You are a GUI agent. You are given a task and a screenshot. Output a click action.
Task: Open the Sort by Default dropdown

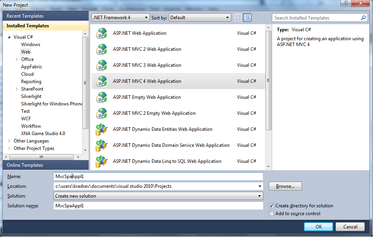(200, 18)
